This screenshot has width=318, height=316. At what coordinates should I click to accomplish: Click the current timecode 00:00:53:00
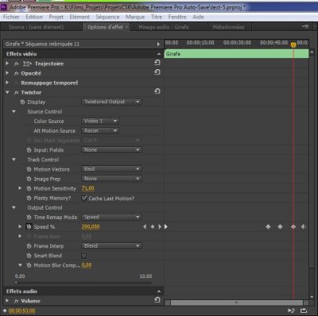[x=22, y=310]
